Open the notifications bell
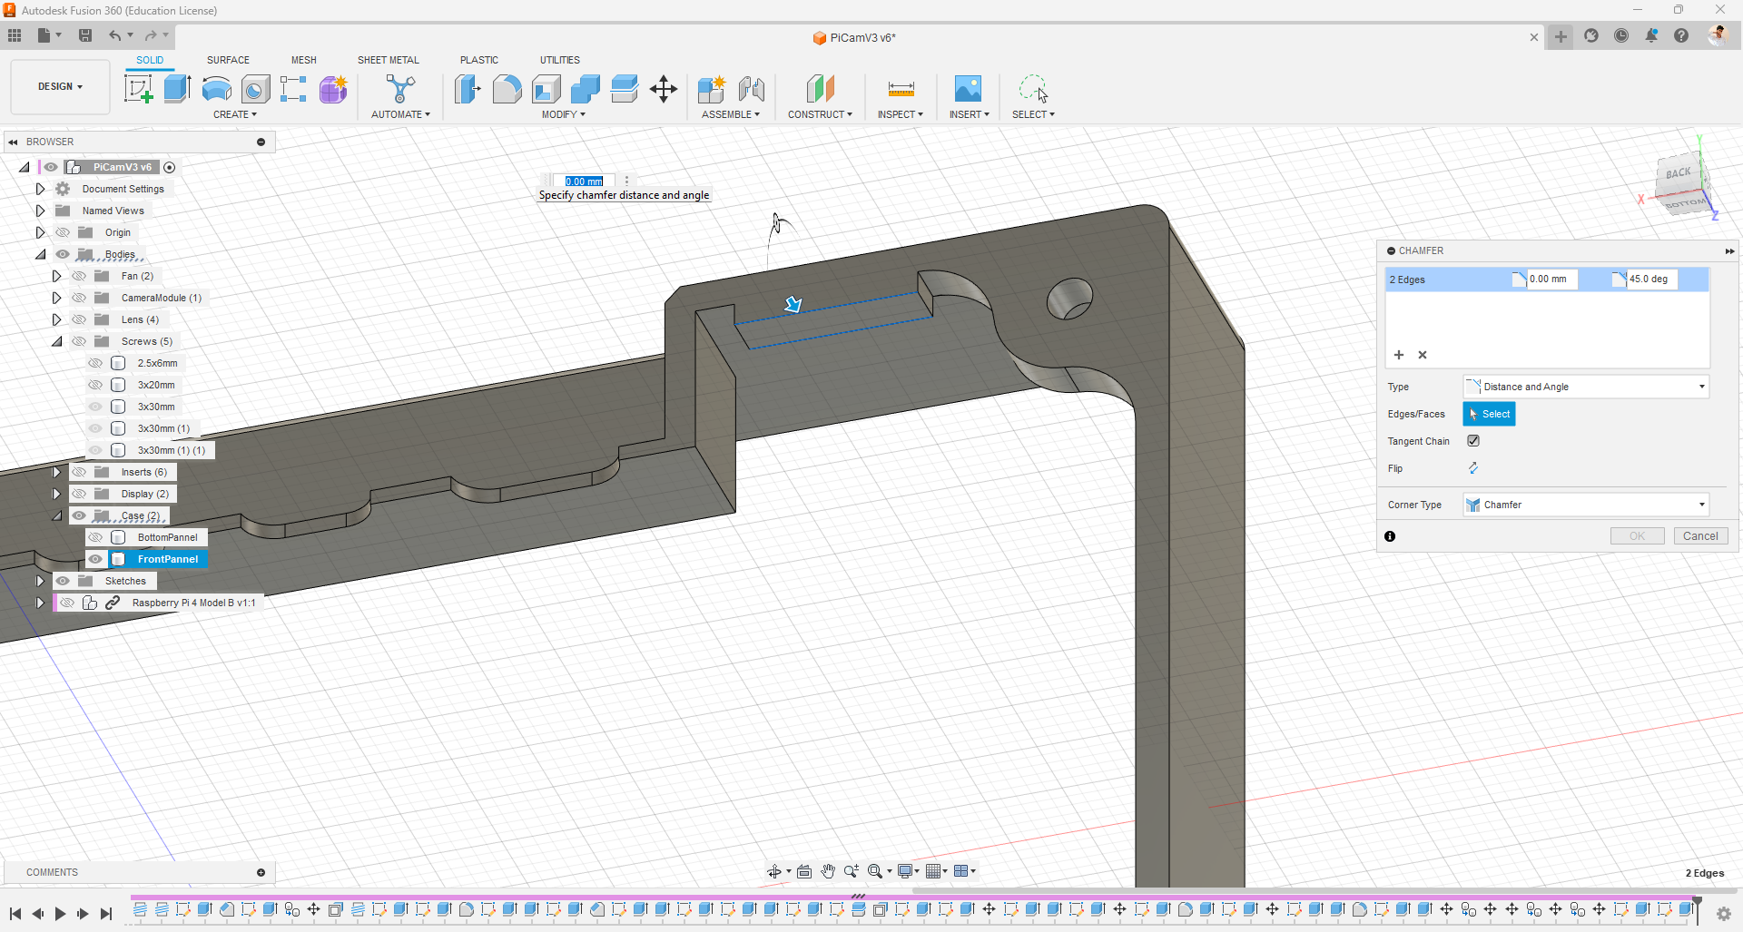Image resolution: width=1743 pixels, height=932 pixels. tap(1651, 35)
